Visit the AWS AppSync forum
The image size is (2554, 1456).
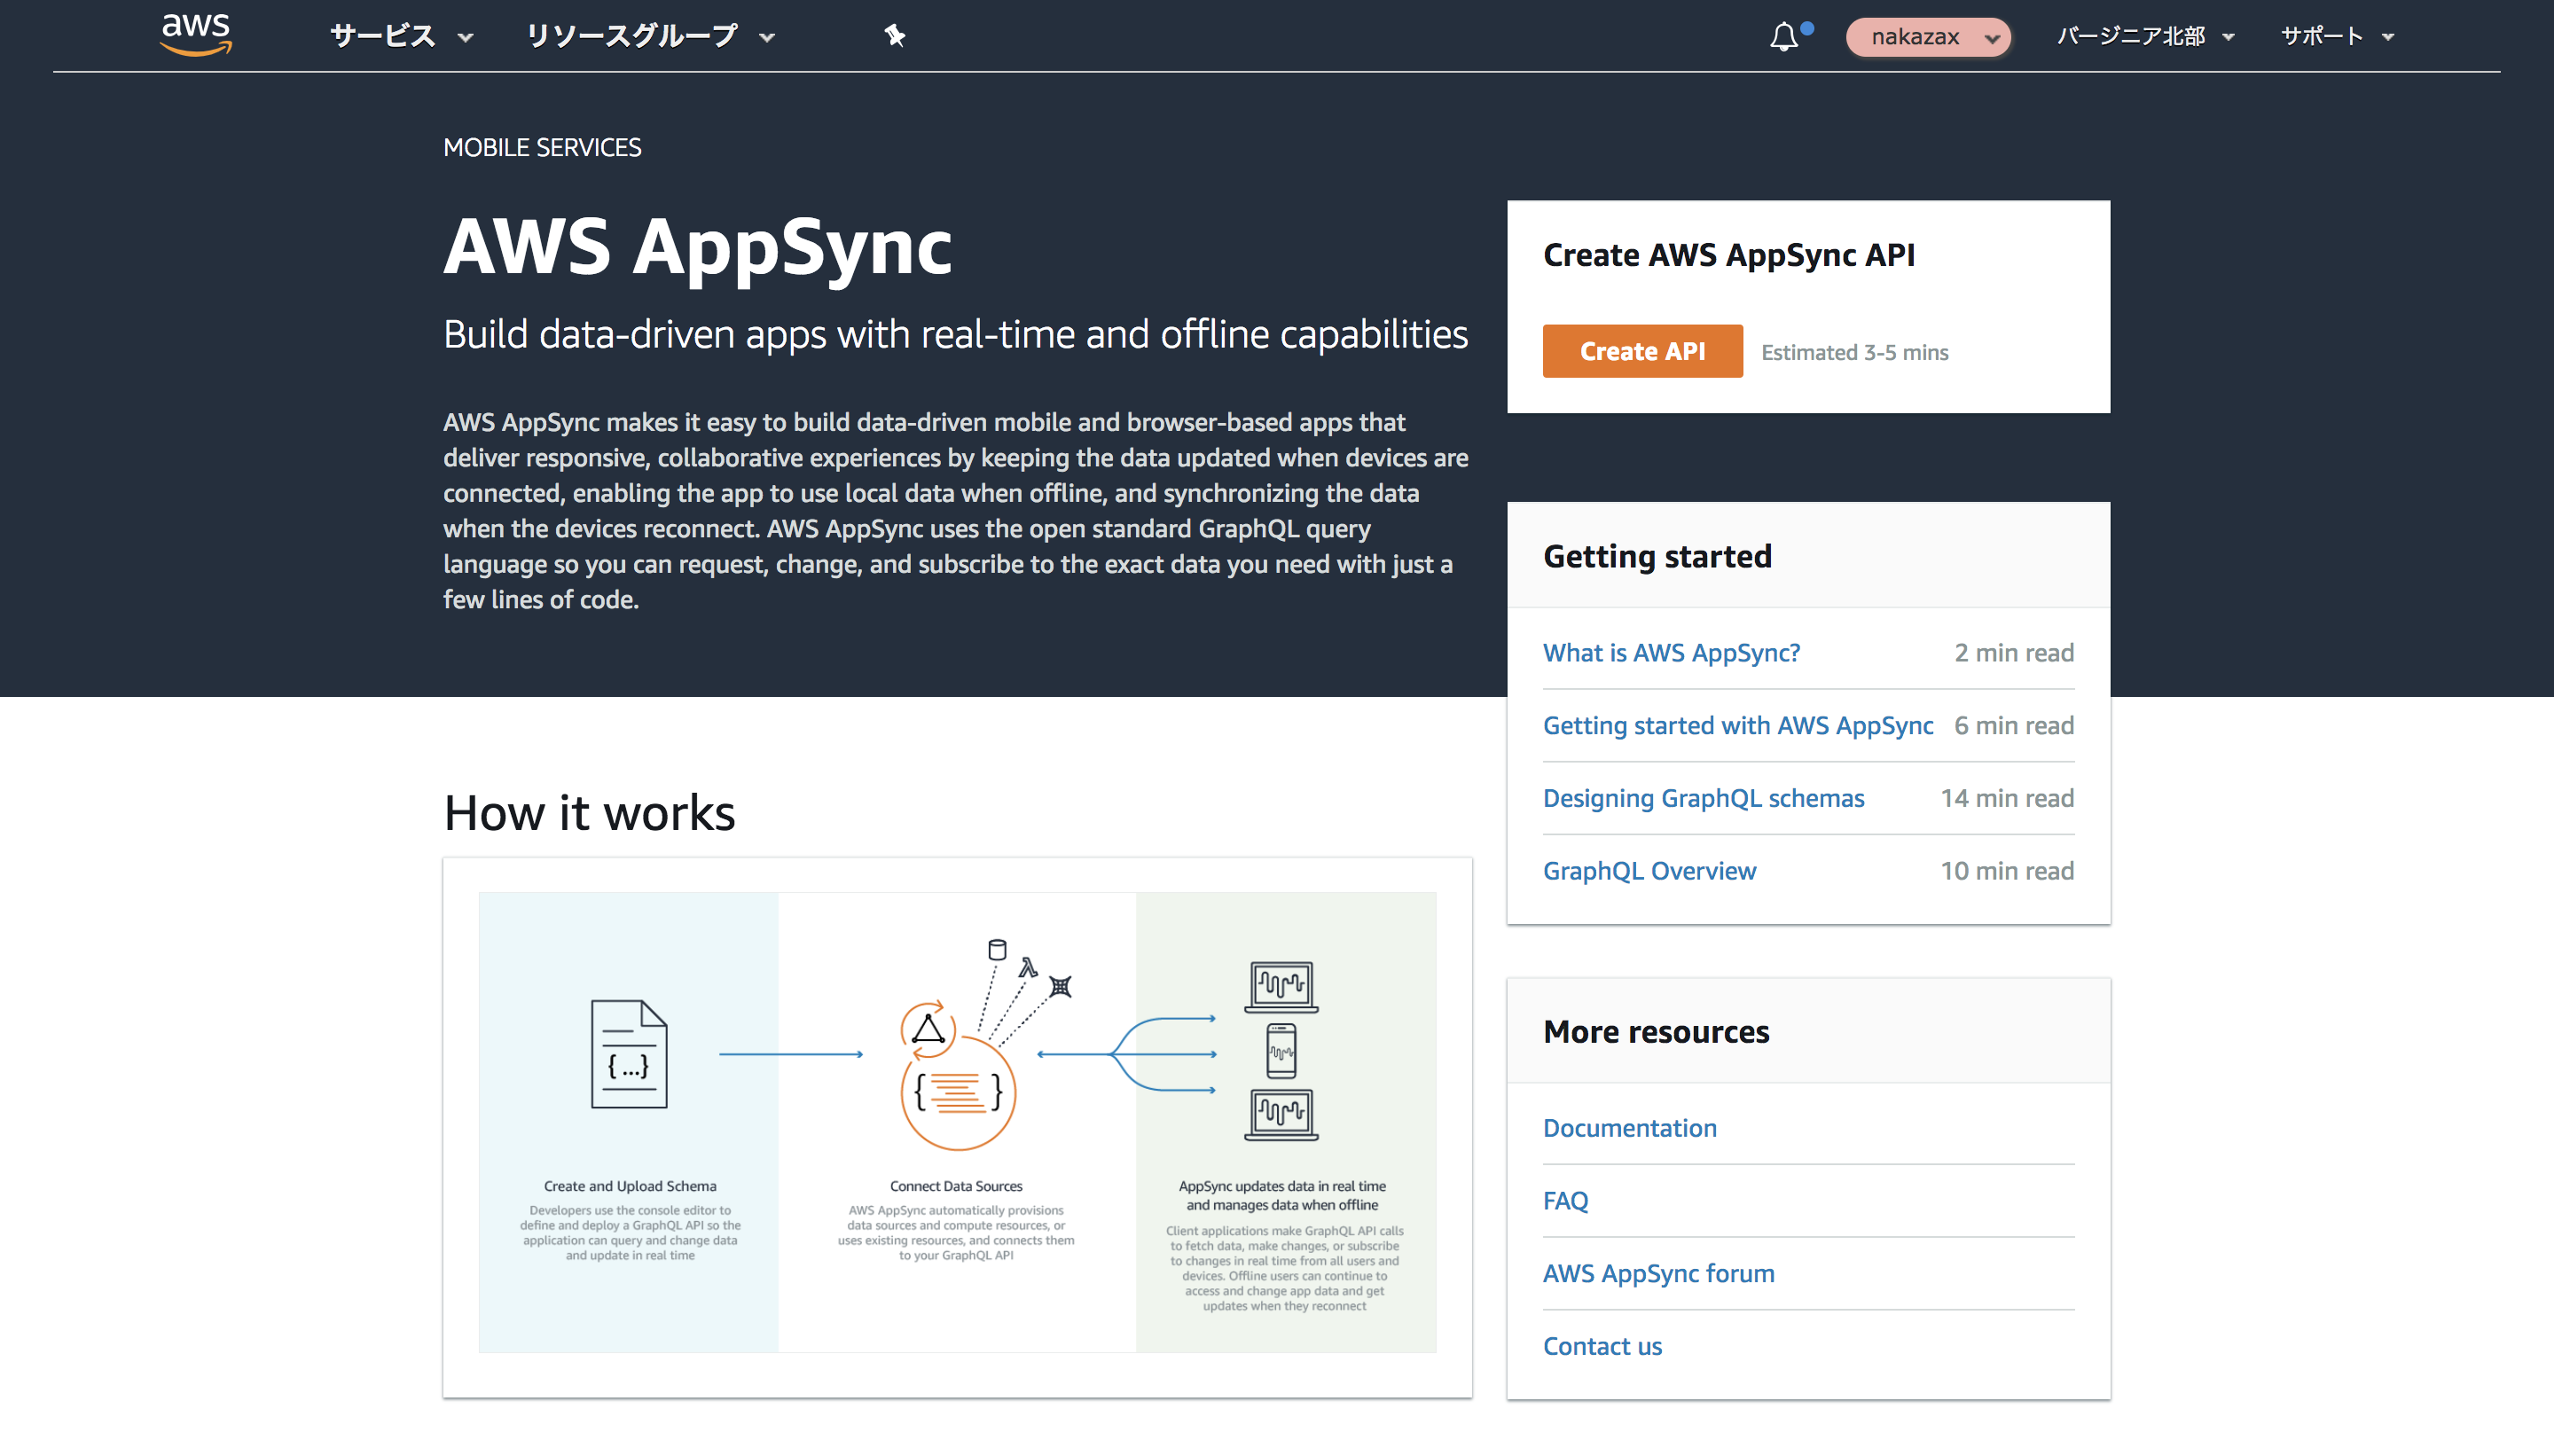[1658, 1273]
